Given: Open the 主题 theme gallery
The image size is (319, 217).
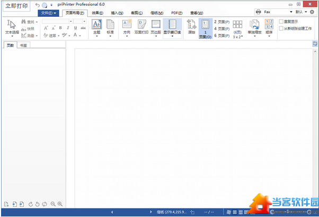Looking at the screenshot, I should point(96,28).
